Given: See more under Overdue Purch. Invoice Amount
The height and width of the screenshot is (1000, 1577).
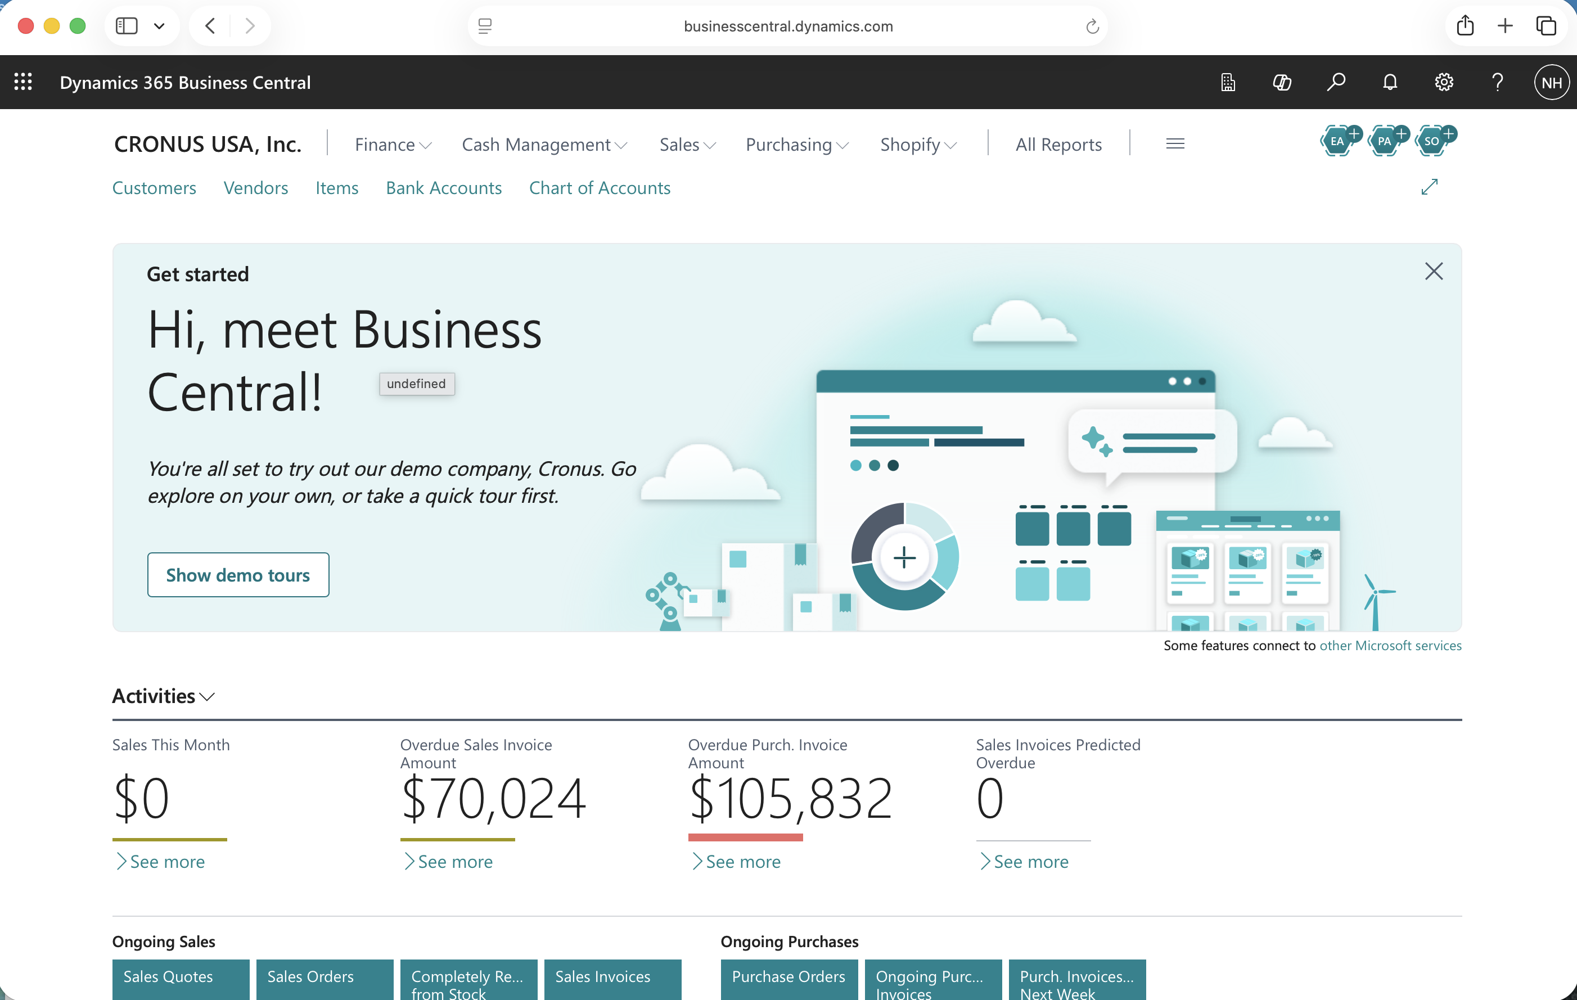Looking at the screenshot, I should coord(737,861).
